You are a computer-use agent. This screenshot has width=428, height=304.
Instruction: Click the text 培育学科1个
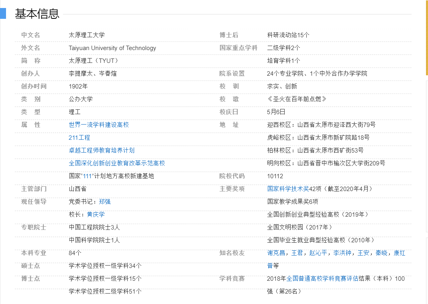coord(283,60)
